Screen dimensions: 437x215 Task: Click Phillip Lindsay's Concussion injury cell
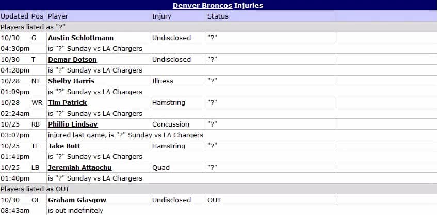[x=171, y=124]
